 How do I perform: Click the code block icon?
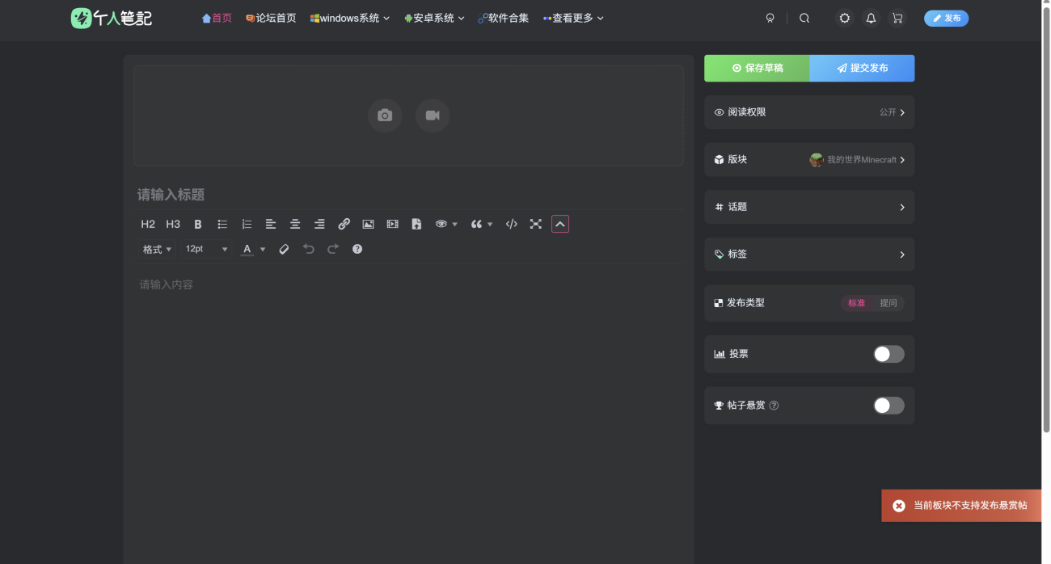tap(511, 225)
